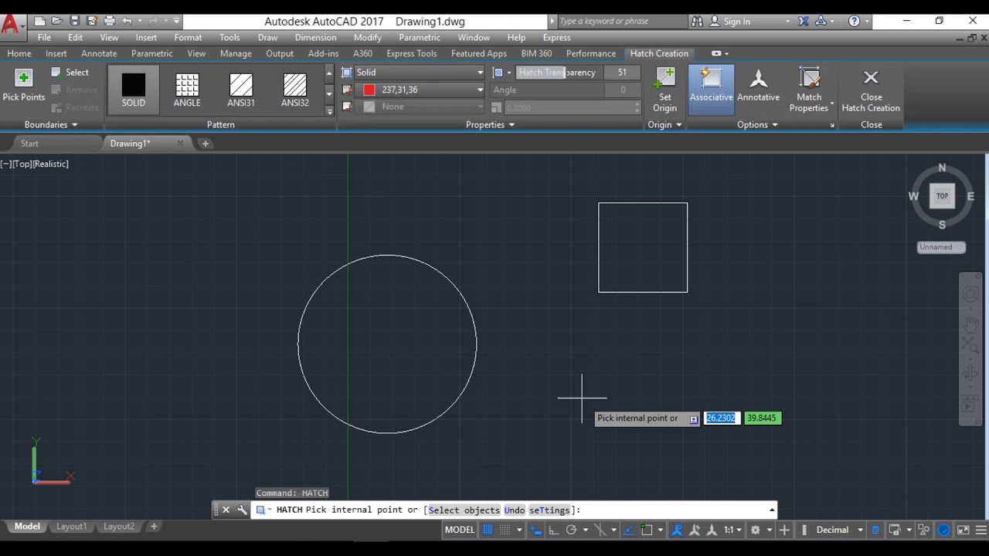Open the transparency type dropdown arrow
Screen dimensions: 989x556
click(509, 73)
